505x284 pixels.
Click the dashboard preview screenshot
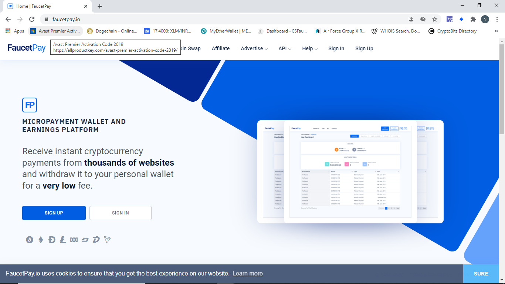point(350,172)
